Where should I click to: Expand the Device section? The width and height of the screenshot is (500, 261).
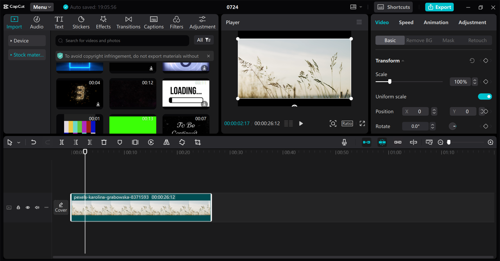(27, 41)
